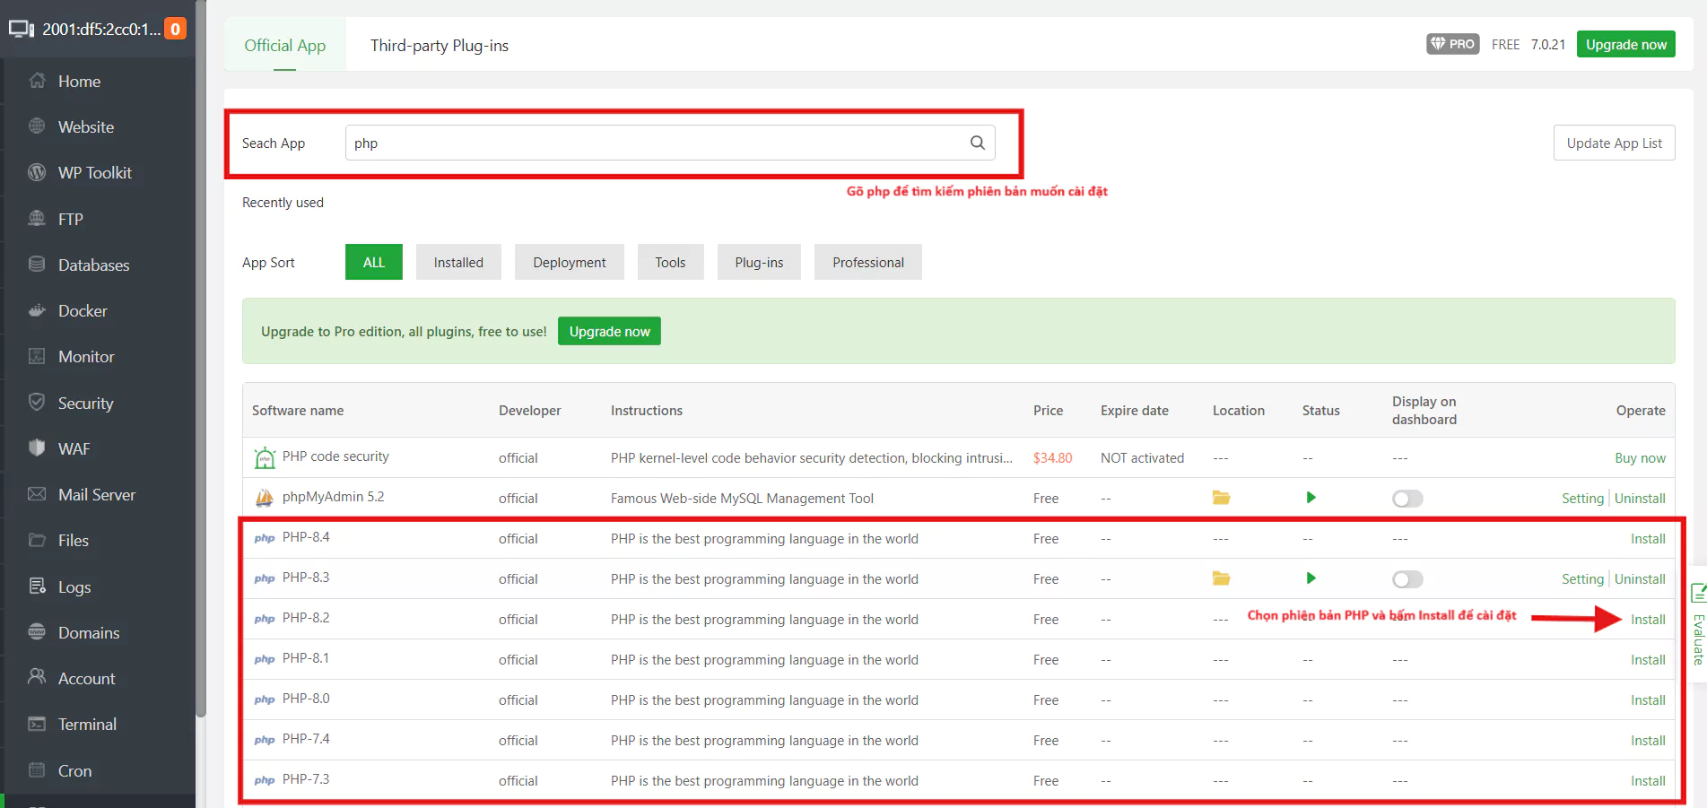The image size is (1707, 808).
Task: Click Upgrade now button in top bar
Action: point(1625,44)
